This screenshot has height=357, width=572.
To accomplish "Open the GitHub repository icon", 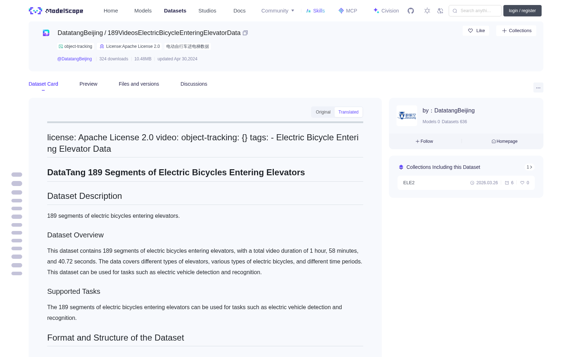I will coord(411,11).
